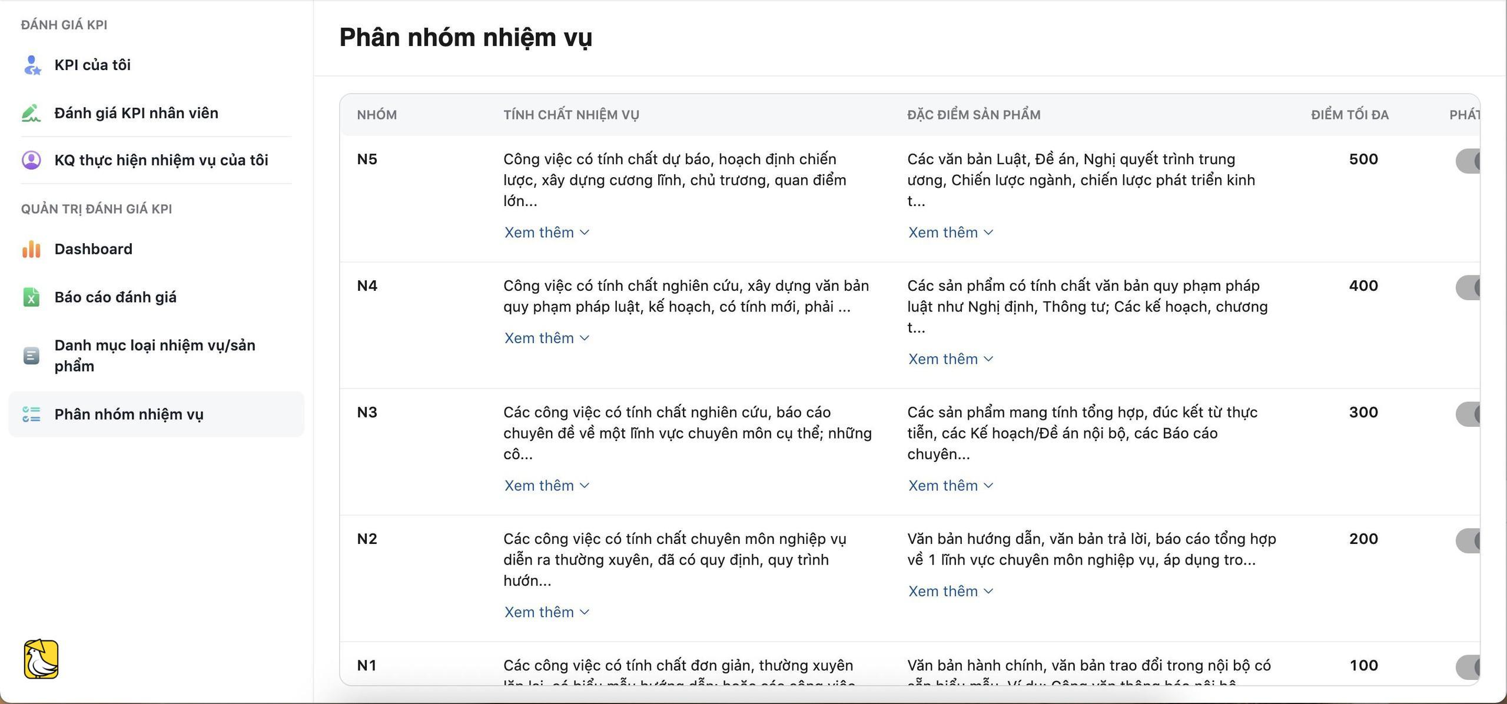Click the KPI của tôi user-star icon
This screenshot has width=1507, height=704.
pyautogui.click(x=32, y=65)
